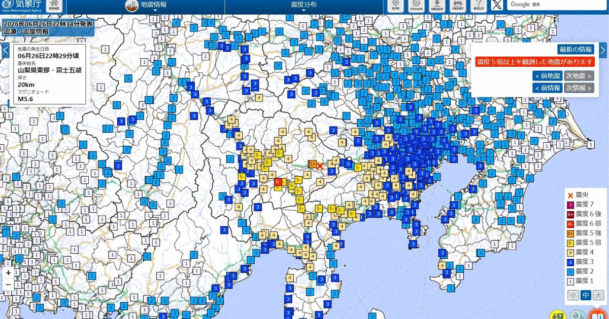Click the 震度5強 legend label
The width and height of the screenshot is (609, 319).
click(589, 233)
